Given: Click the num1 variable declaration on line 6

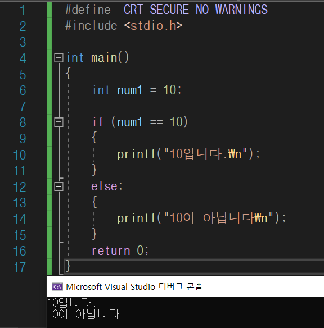Looking at the screenshot, I should 129,90.
